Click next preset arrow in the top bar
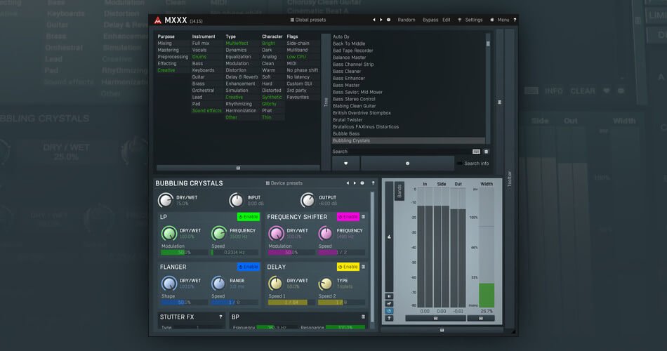The height and width of the screenshot is (351, 667). [x=381, y=20]
